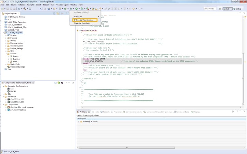Click the FLASH configuration chip icon
247x154 pixels.
coord(9,92)
